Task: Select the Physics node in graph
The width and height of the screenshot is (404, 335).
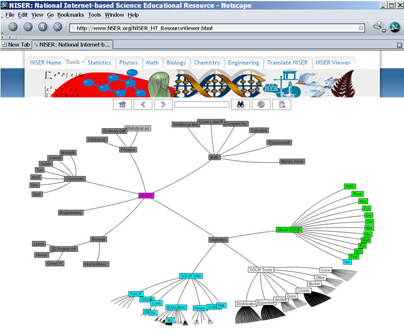Action: pyautogui.click(x=128, y=149)
